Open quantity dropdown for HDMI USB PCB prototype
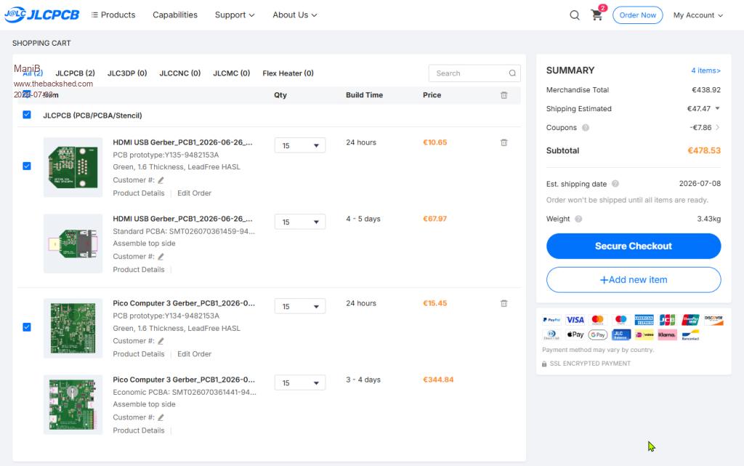The width and height of the screenshot is (744, 466). [x=300, y=145]
